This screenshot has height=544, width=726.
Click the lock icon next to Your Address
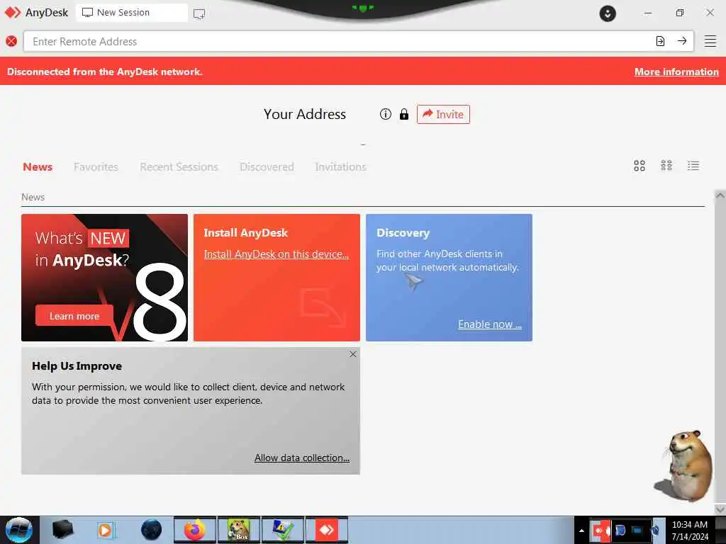point(404,114)
